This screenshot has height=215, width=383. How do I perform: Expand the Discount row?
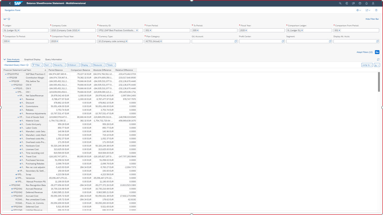pos(20,103)
